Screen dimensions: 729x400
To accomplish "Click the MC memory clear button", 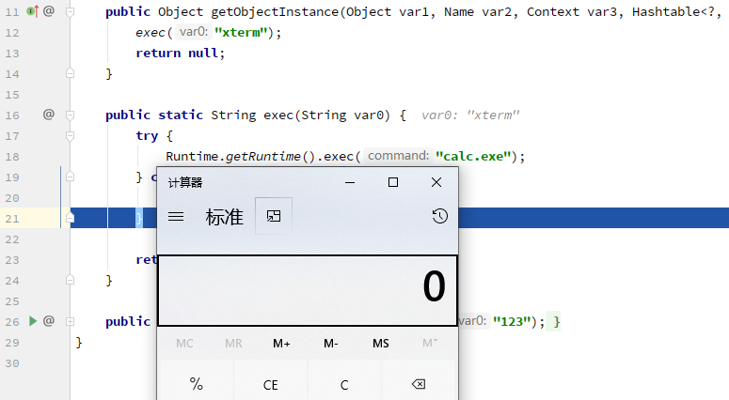I will coord(184,344).
